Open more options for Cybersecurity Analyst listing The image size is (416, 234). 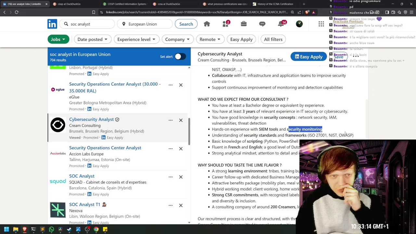click(171, 120)
